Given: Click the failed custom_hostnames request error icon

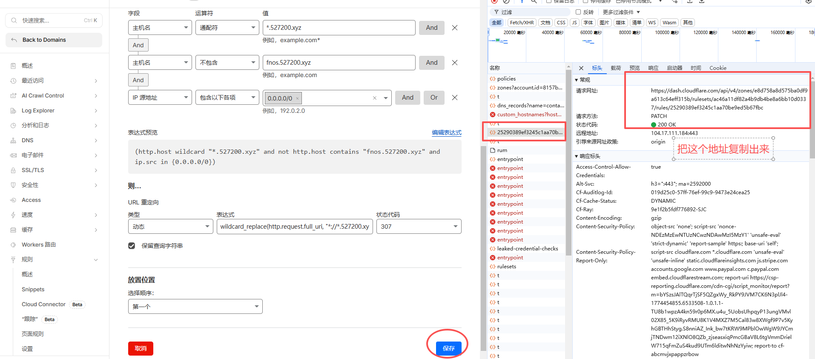Looking at the screenshot, I should click(x=493, y=115).
